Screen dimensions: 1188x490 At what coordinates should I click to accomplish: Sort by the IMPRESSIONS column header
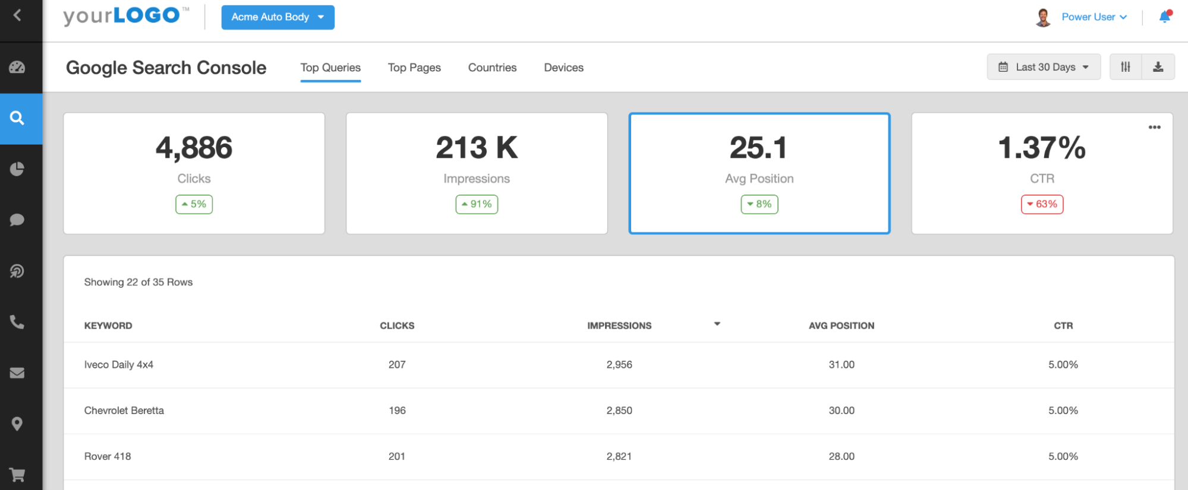click(619, 326)
